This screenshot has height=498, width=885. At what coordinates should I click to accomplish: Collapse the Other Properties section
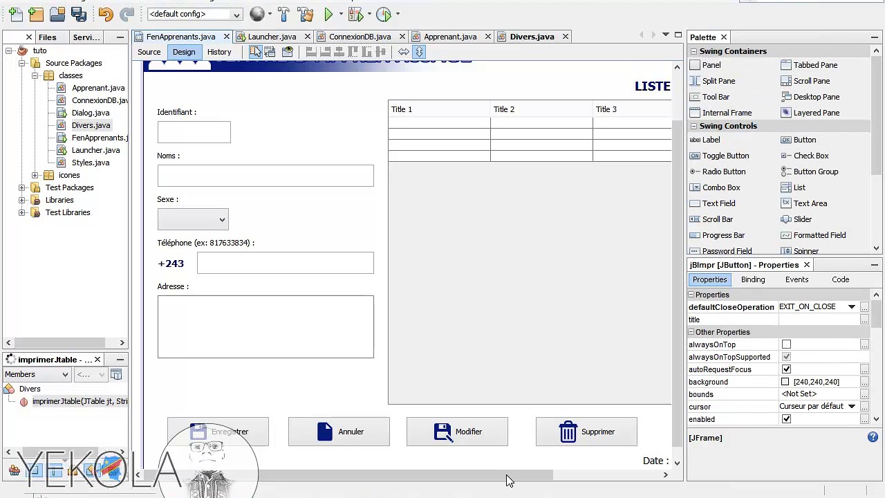[691, 332]
